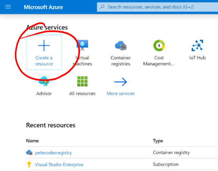
Task: Click the Azure services heading
Action: 47,27
